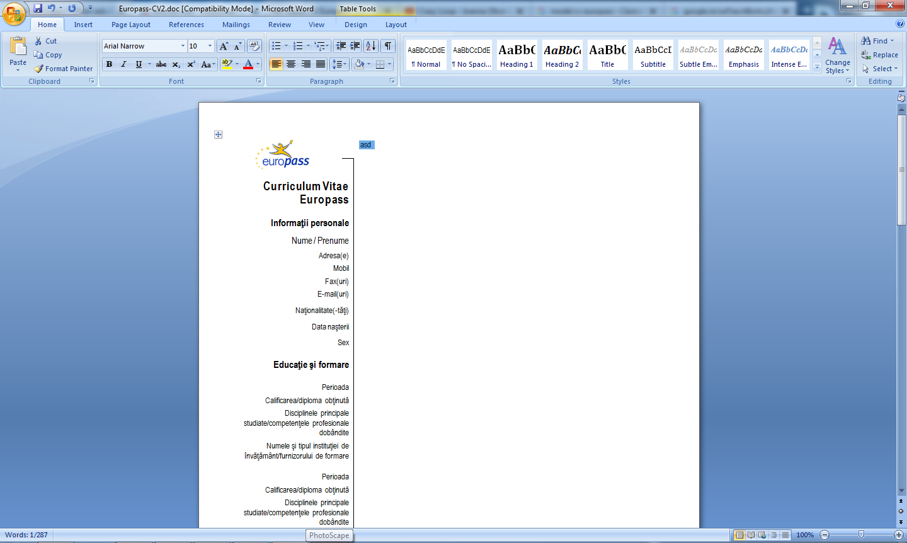
Task: Open the line spacing dropdown
Action: pos(339,64)
